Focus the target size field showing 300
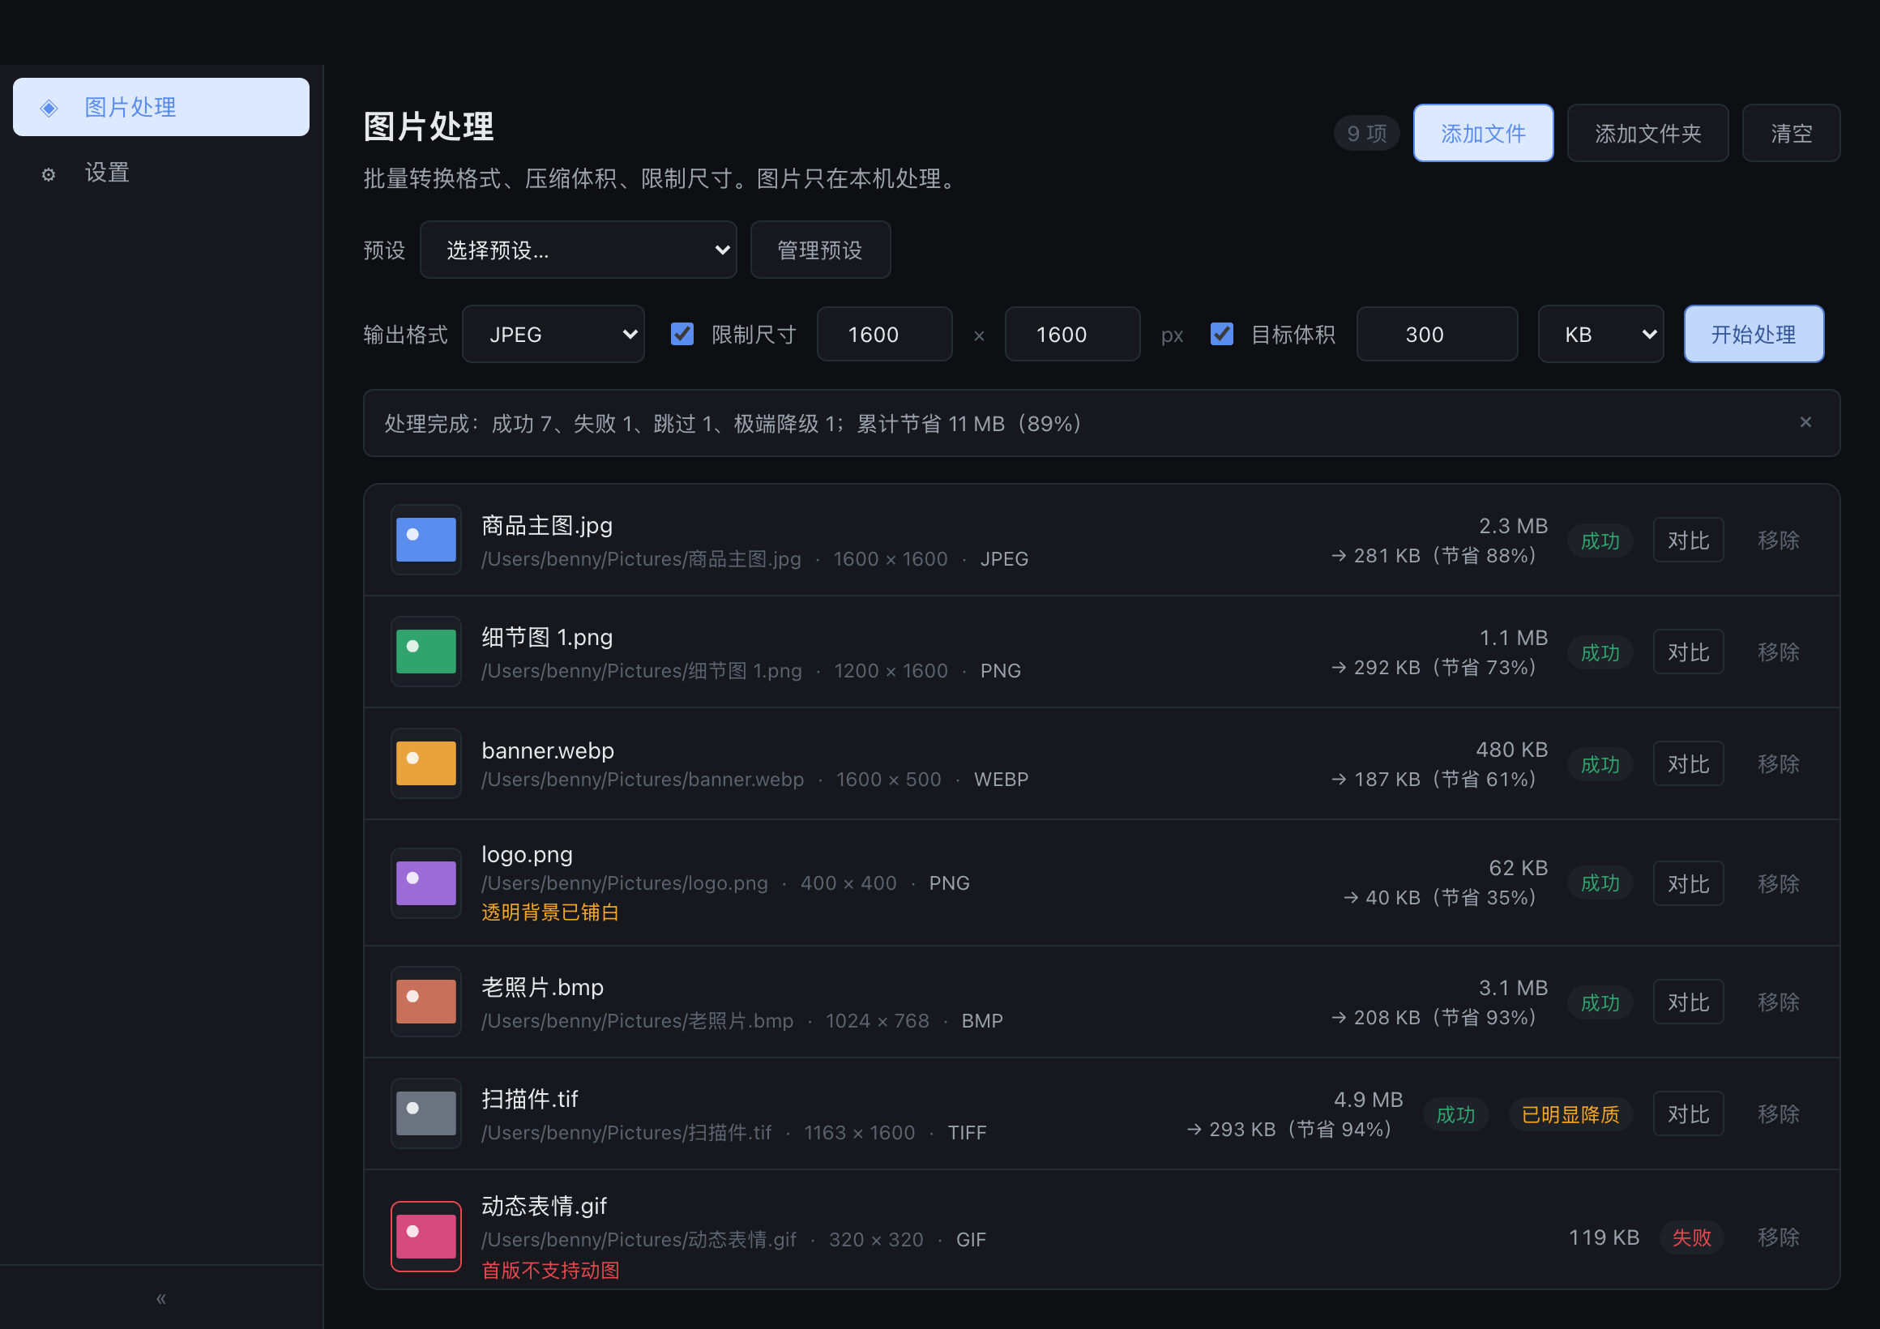Viewport: 1880px width, 1329px height. 1437,334
